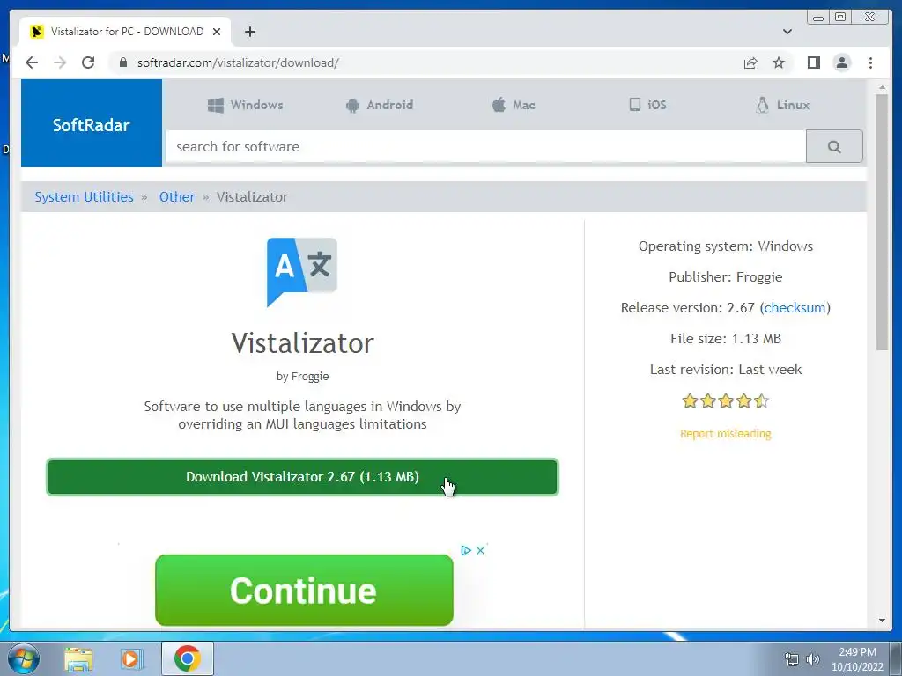The width and height of the screenshot is (902, 676).
Task: Click 'Publisher: Froggie' text
Action: click(x=726, y=277)
